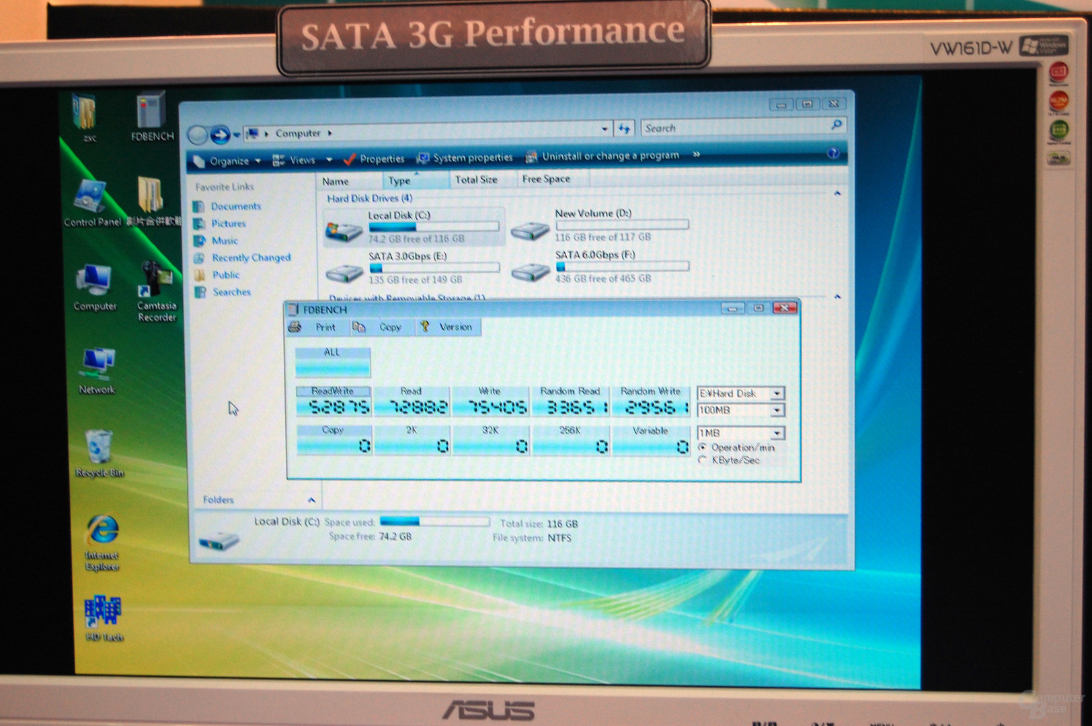Click the search magnifier icon in Explorer

pyautogui.click(x=836, y=124)
